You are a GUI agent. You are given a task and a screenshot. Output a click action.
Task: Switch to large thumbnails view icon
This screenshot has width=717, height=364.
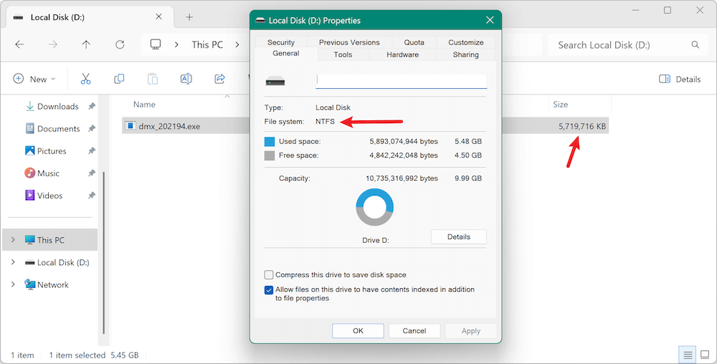coord(705,355)
